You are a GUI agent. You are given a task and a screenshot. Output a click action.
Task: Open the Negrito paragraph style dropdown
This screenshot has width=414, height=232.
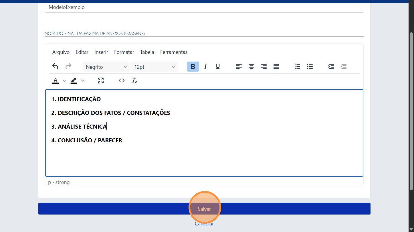coord(106,67)
